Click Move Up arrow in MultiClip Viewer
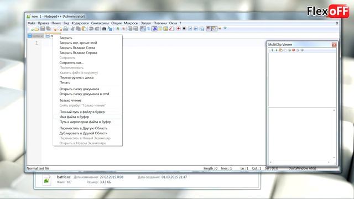 point(272,50)
